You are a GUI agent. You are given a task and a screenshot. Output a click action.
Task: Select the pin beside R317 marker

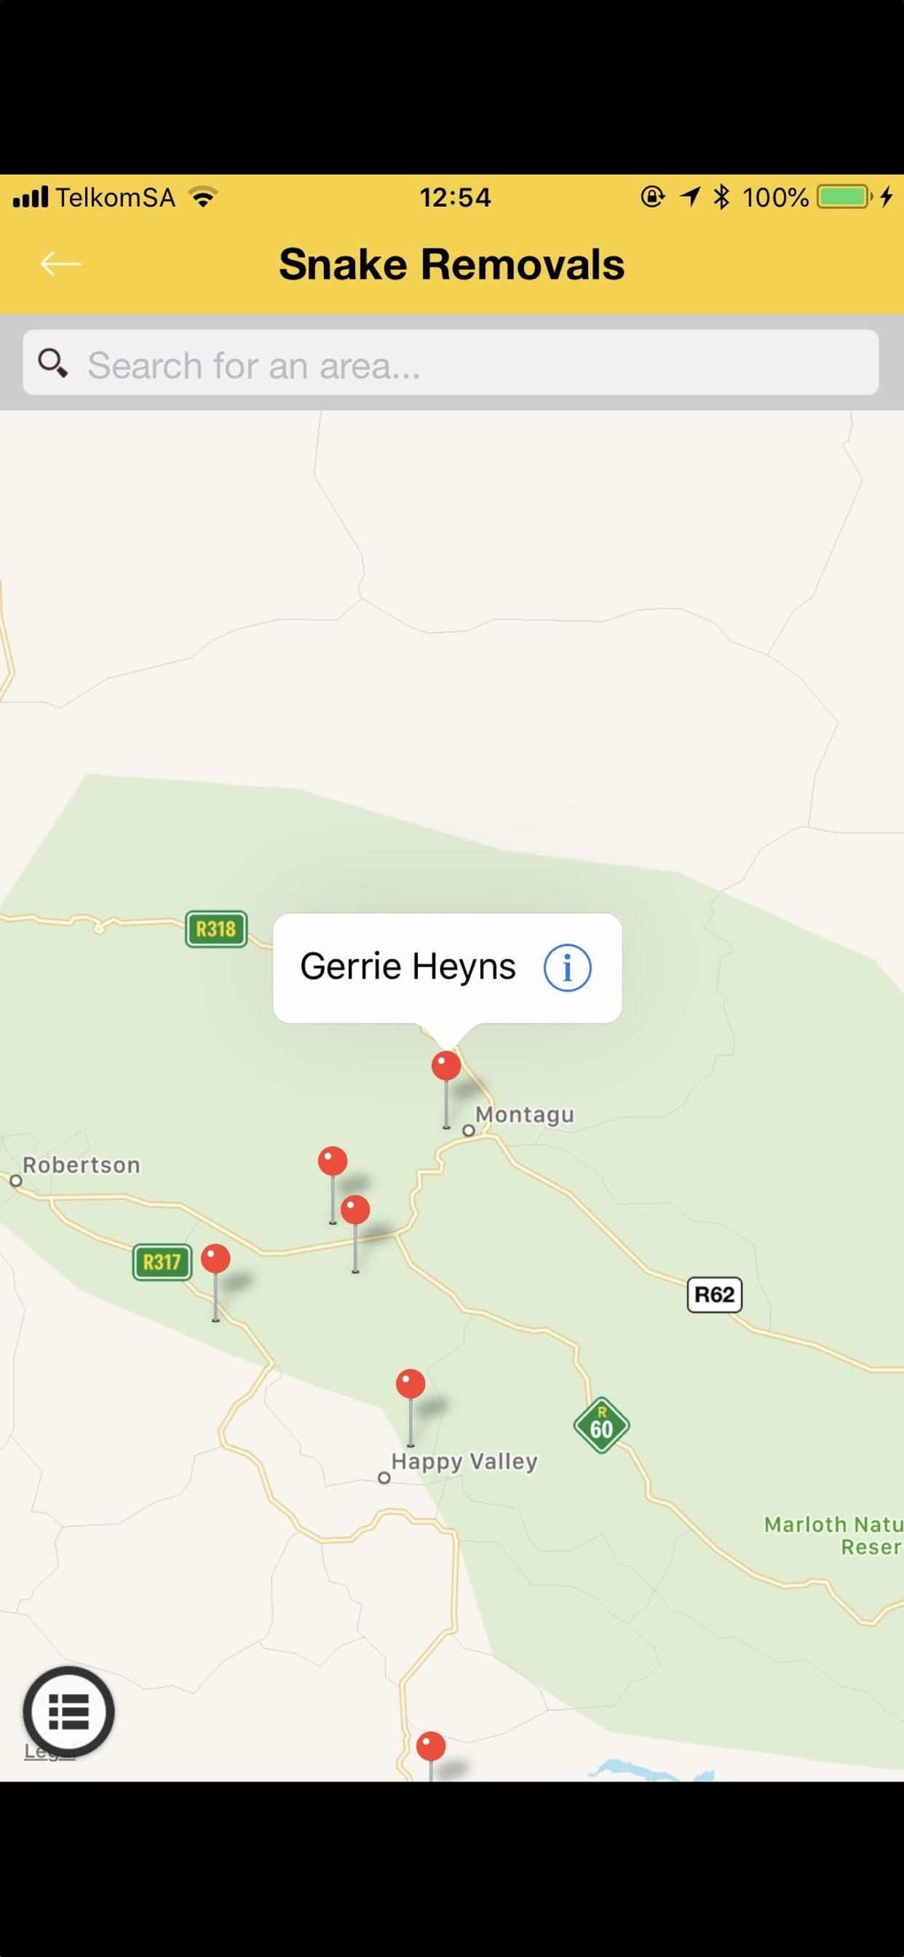(x=215, y=1282)
